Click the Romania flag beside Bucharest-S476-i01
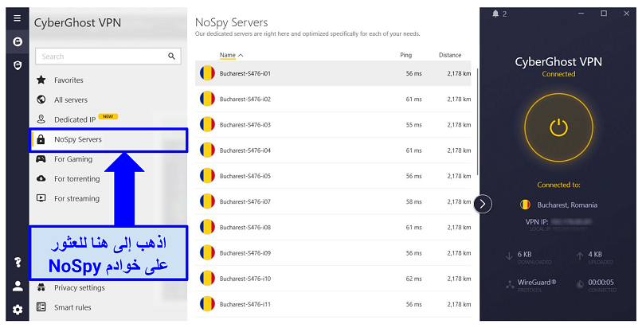 coord(207,73)
